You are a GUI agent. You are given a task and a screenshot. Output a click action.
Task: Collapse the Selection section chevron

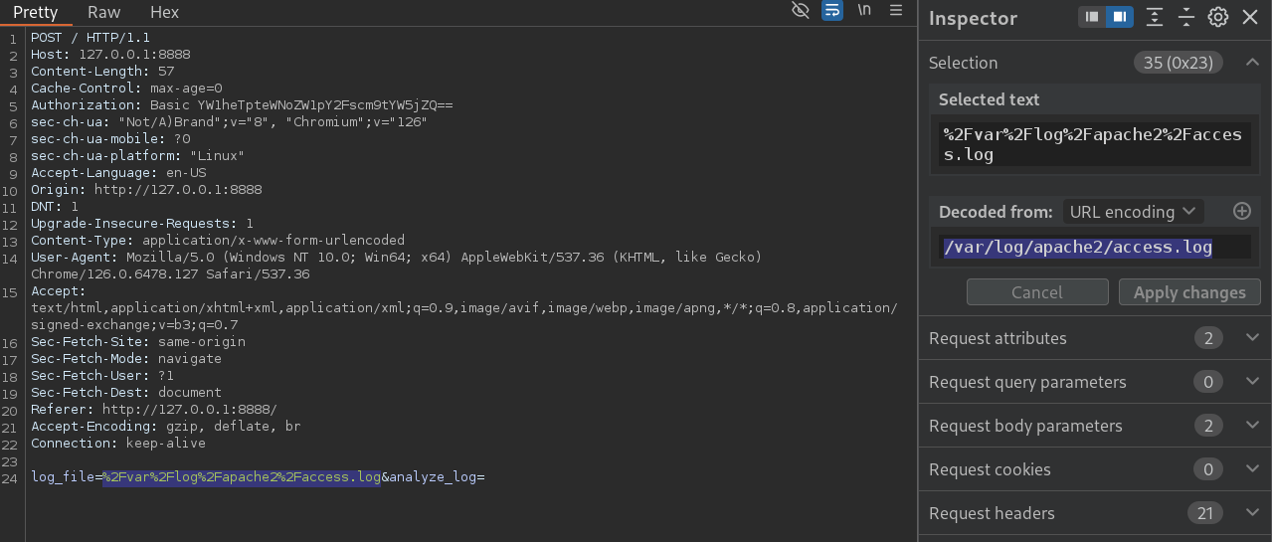click(1252, 63)
